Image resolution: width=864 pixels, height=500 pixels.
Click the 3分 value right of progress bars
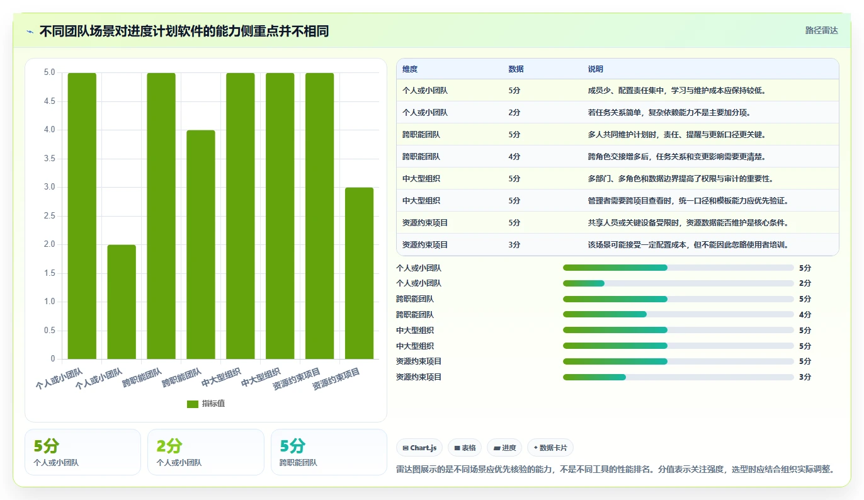click(805, 377)
